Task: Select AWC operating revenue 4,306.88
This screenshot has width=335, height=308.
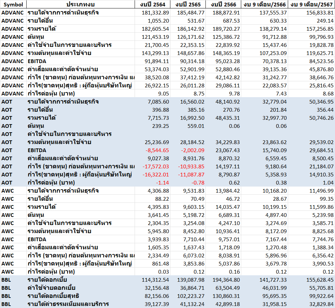Action: click(x=158, y=191)
